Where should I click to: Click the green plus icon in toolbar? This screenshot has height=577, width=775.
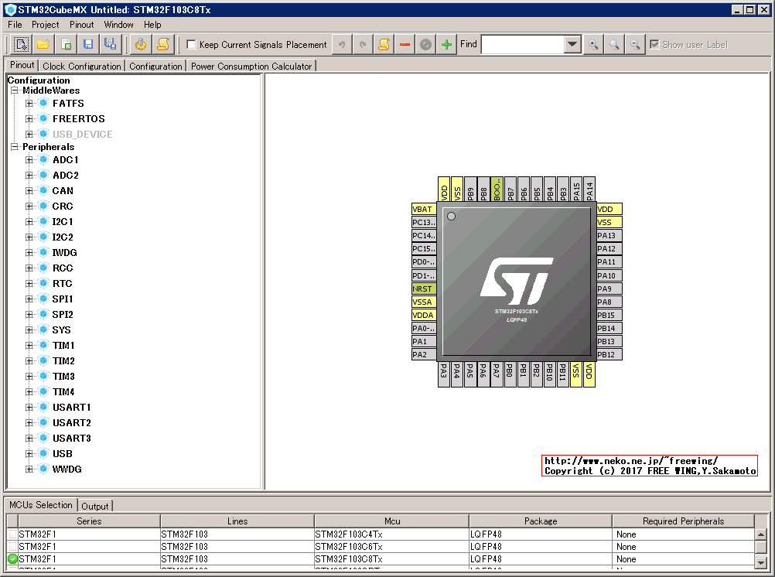click(x=446, y=45)
